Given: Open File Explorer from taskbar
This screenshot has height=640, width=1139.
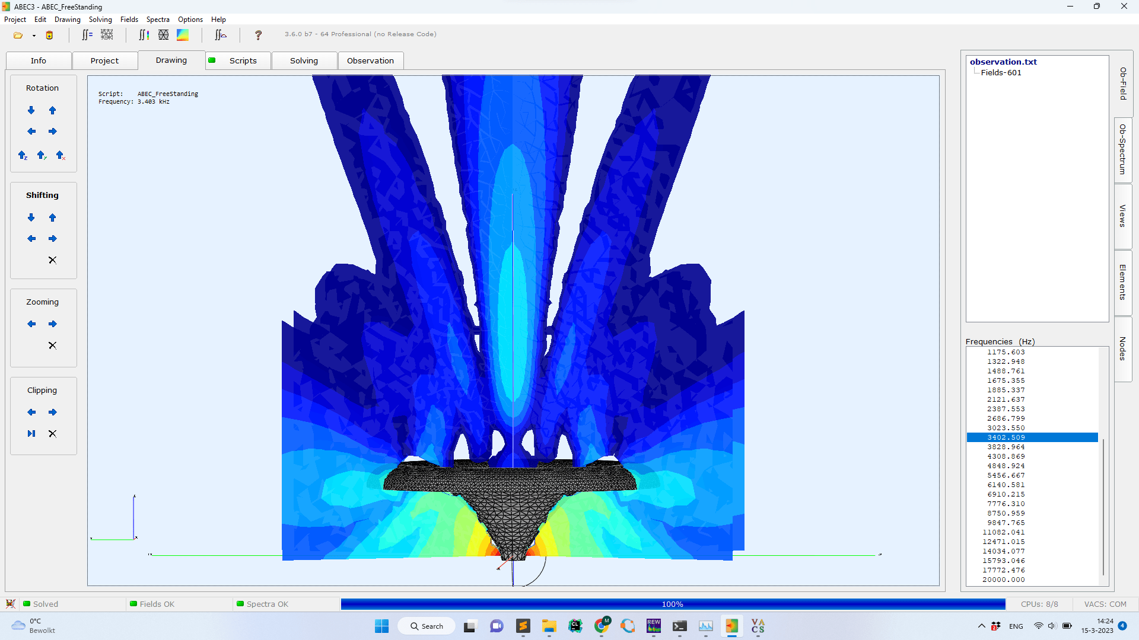Looking at the screenshot, I should coord(549,626).
